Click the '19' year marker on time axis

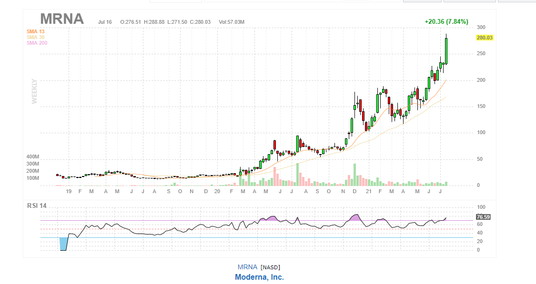(69, 191)
